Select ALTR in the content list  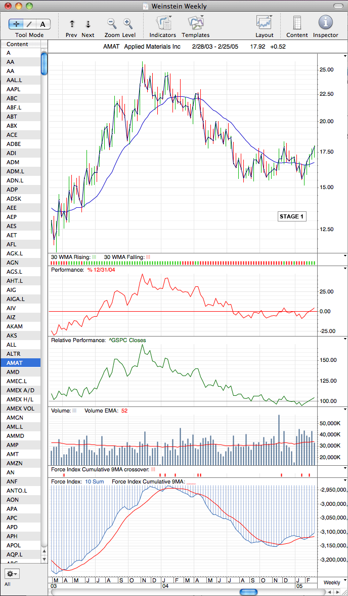click(x=21, y=354)
